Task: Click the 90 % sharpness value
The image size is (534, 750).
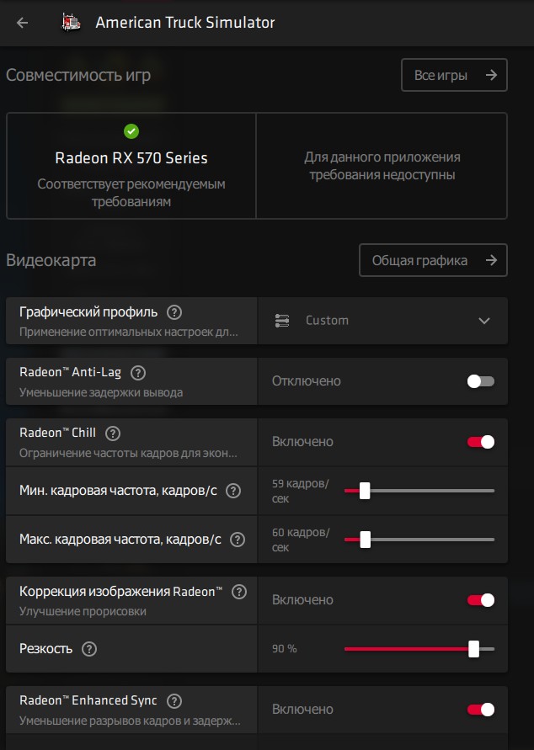Action: pyautogui.click(x=284, y=649)
